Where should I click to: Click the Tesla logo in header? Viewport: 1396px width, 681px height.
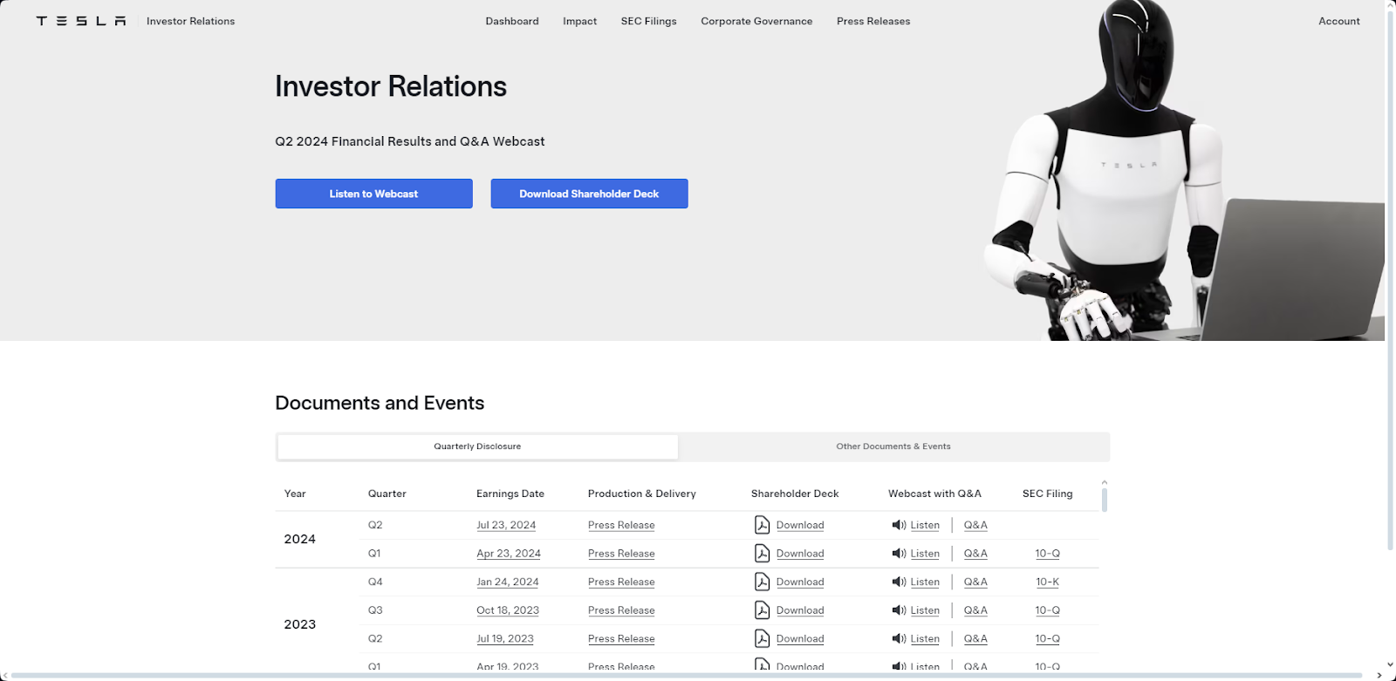[80, 21]
